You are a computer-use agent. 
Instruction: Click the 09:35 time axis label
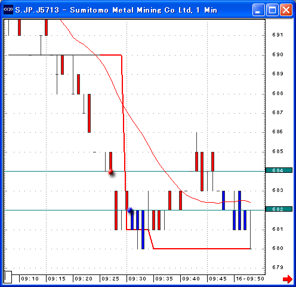[x=164, y=279]
